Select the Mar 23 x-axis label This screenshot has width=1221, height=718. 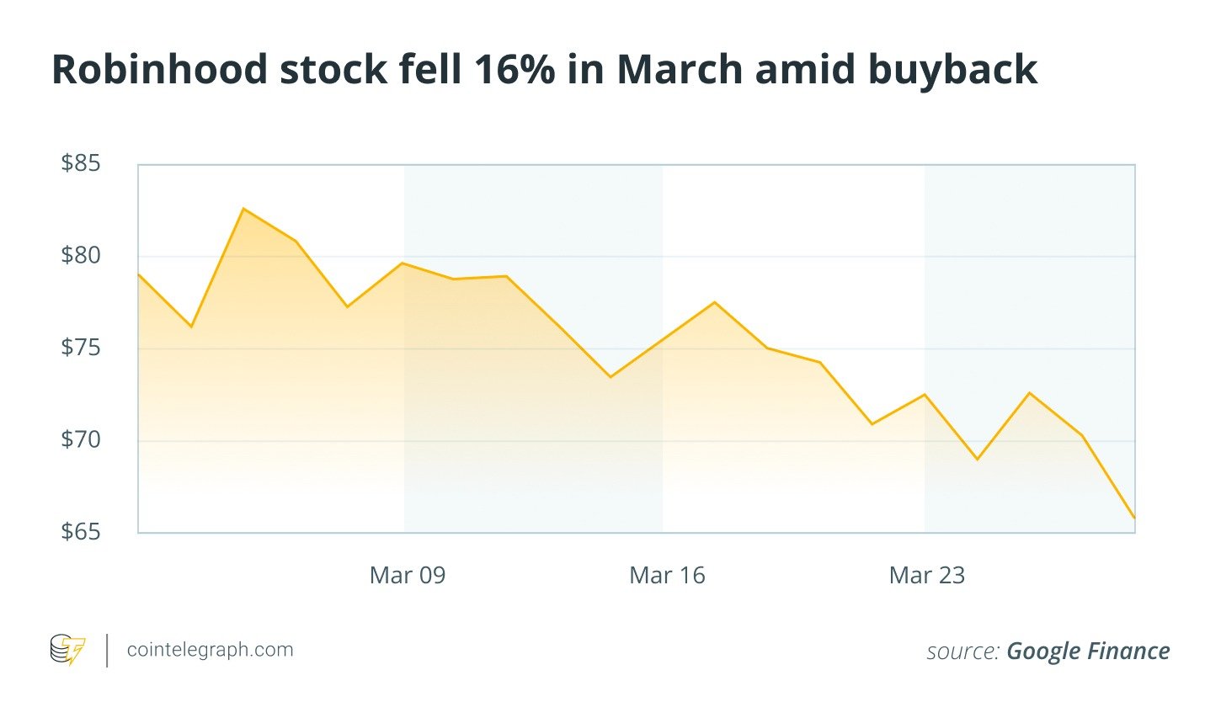coord(926,576)
